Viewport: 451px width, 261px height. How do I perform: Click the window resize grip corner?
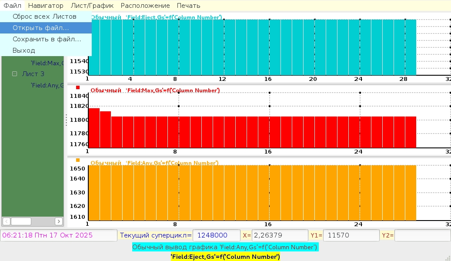click(448, 258)
